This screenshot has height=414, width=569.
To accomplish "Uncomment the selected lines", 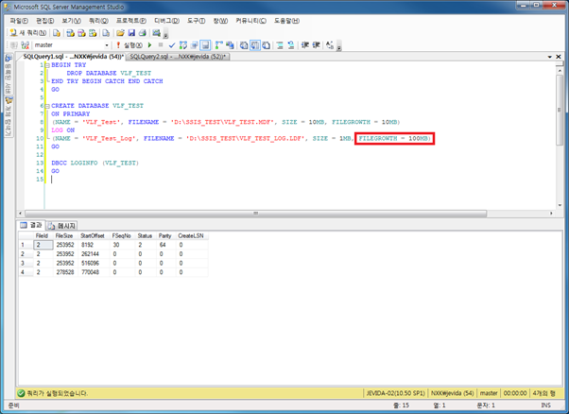I will pyautogui.click(x=291, y=45).
